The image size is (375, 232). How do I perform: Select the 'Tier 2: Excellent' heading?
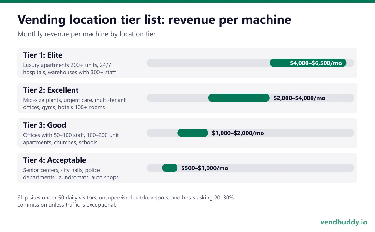pos(51,90)
